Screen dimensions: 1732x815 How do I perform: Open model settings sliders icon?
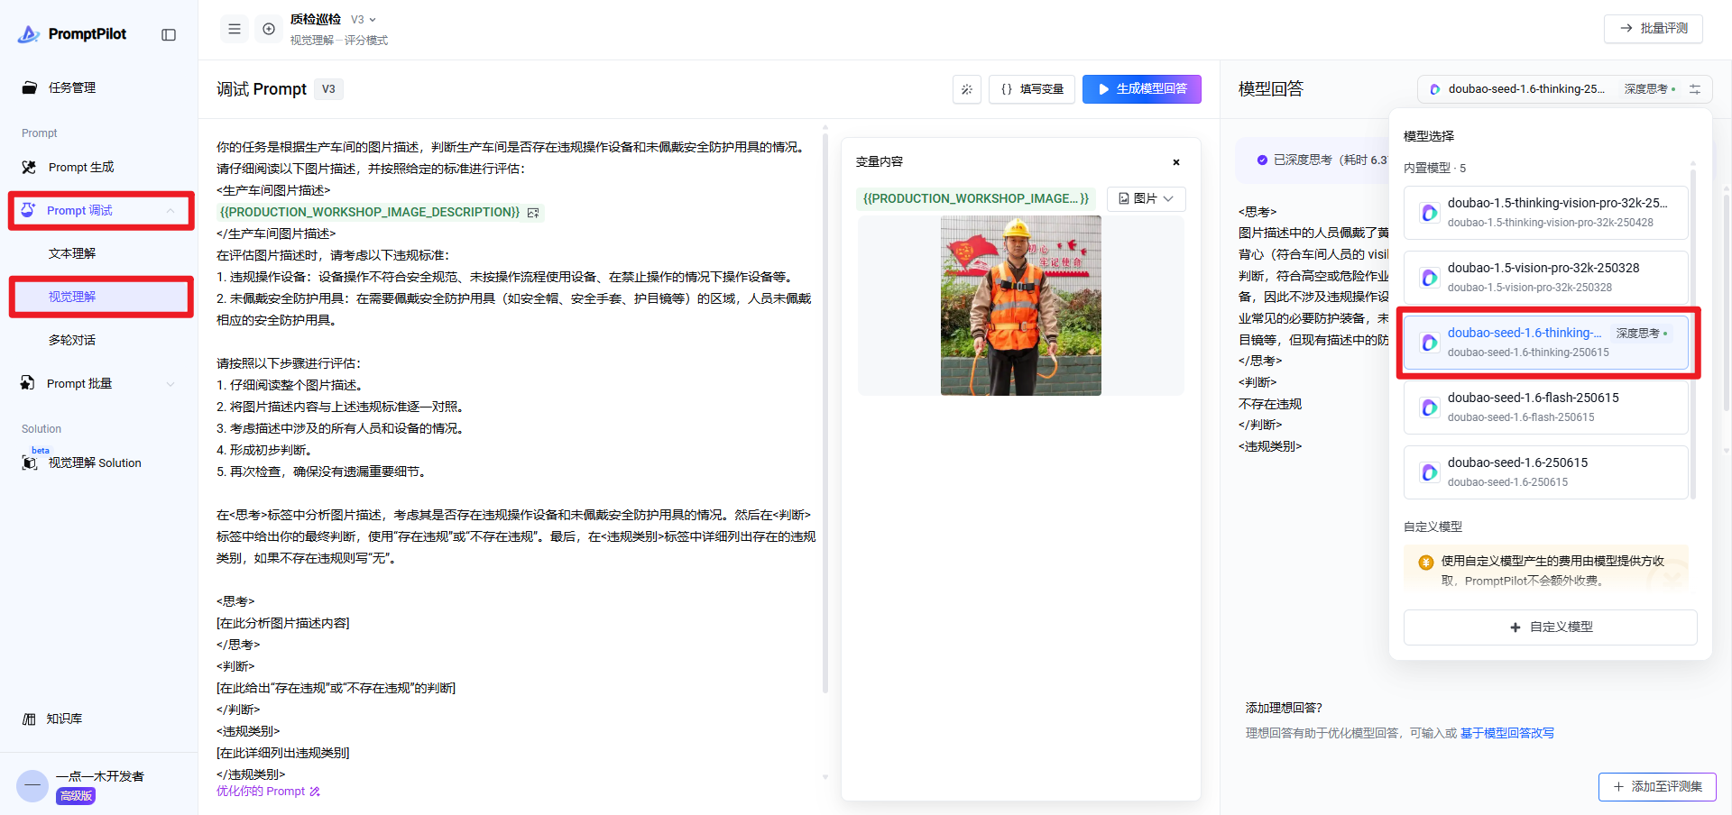1695,89
